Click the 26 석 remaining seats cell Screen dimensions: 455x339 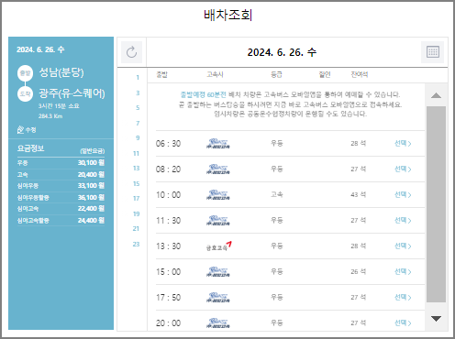coord(358,271)
